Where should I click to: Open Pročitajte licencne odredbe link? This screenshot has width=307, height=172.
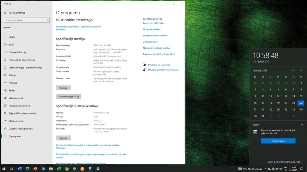click(81, 163)
